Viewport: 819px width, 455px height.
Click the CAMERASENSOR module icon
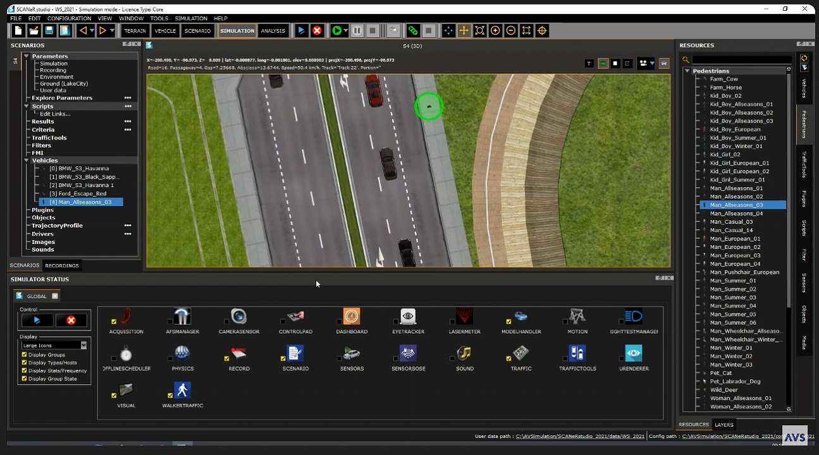coord(238,317)
